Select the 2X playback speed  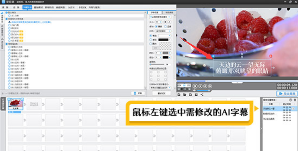[x=188, y=85]
